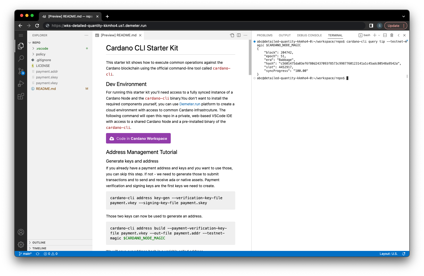Select the README.md browser tab

(70, 16)
